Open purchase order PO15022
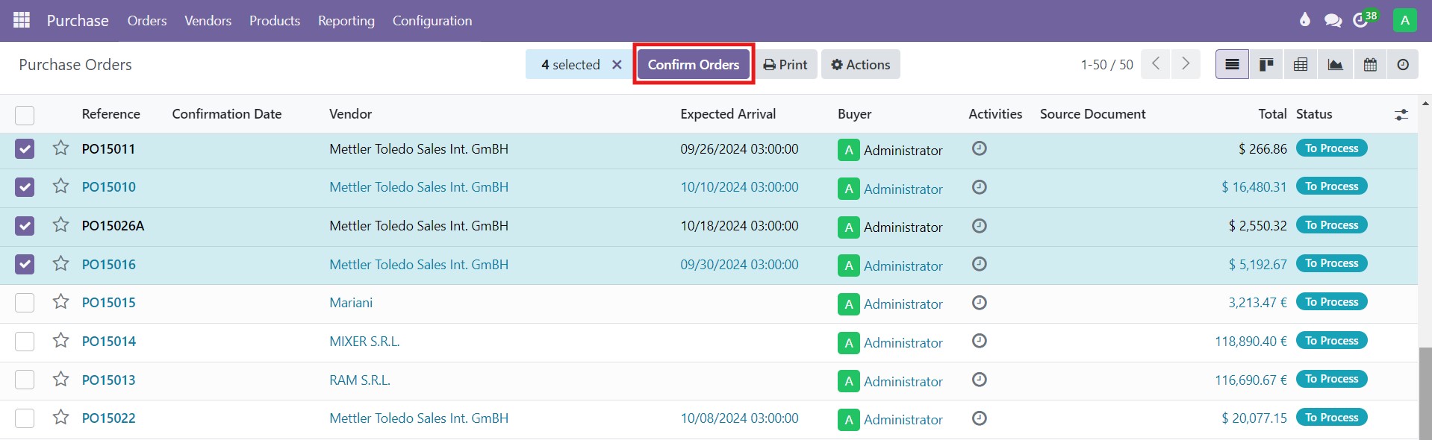1432x440 pixels. click(109, 418)
